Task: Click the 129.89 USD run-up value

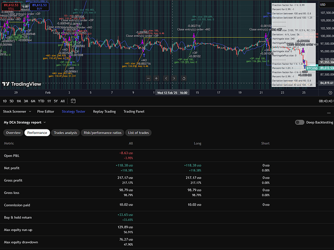Action: (125, 227)
